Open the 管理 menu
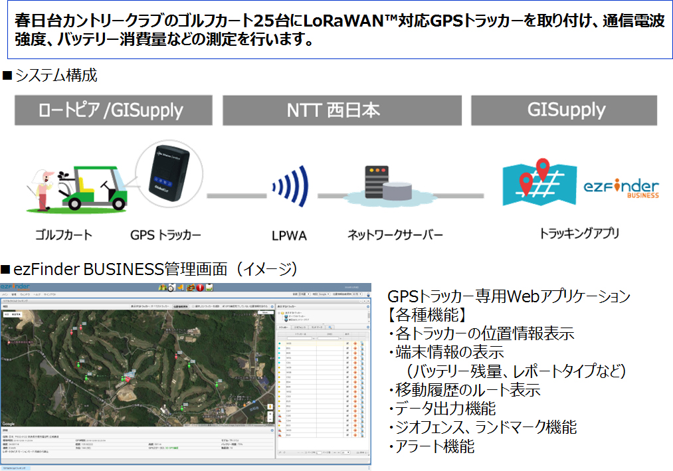 tap(14, 294)
